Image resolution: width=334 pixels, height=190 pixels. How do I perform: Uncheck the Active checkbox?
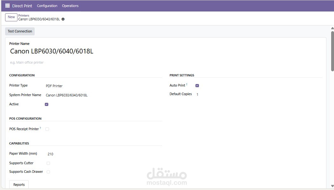(46, 104)
